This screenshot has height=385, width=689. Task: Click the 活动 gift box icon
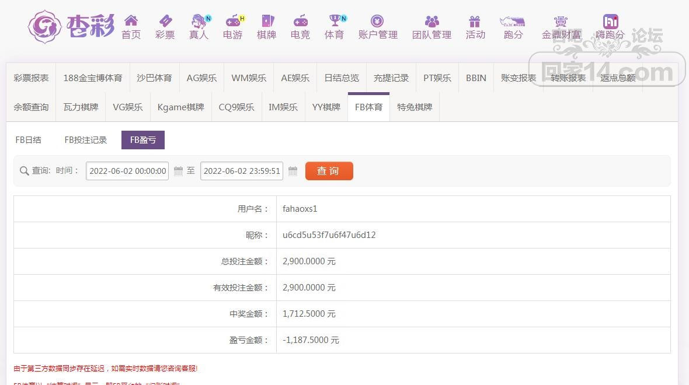475,22
